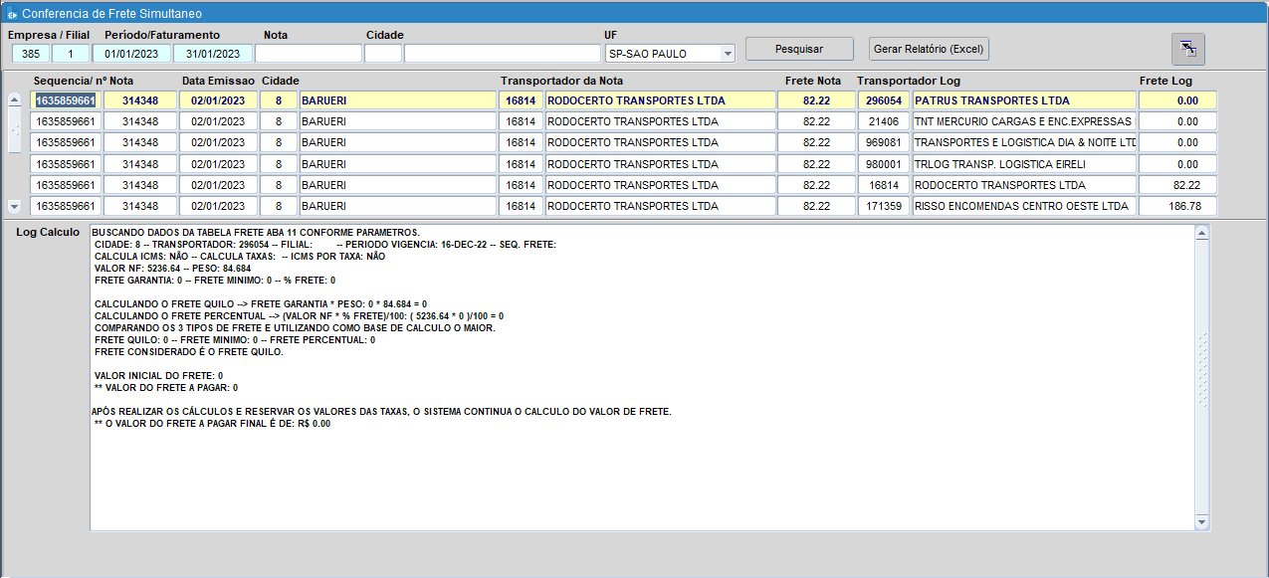The height and width of the screenshot is (578, 1269).
Task: Click the small Cidade code input field
Action: [x=382, y=54]
